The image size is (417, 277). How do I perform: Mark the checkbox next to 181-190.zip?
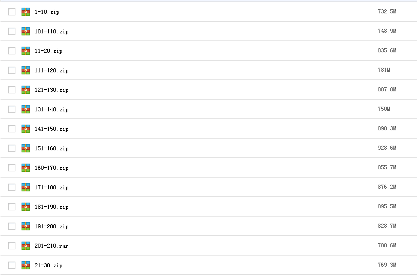12,207
